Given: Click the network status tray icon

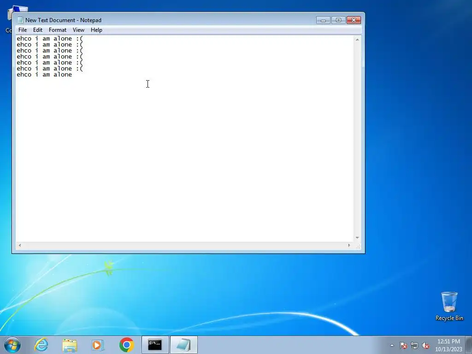Looking at the screenshot, I should [x=414, y=345].
